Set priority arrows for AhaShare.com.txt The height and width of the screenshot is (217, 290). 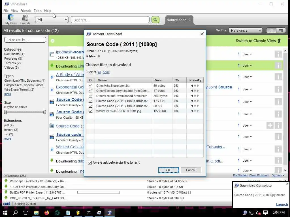(195, 86)
